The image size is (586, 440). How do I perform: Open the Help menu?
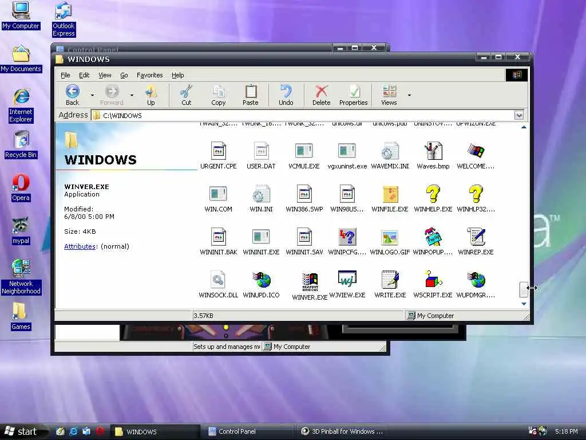coord(177,75)
